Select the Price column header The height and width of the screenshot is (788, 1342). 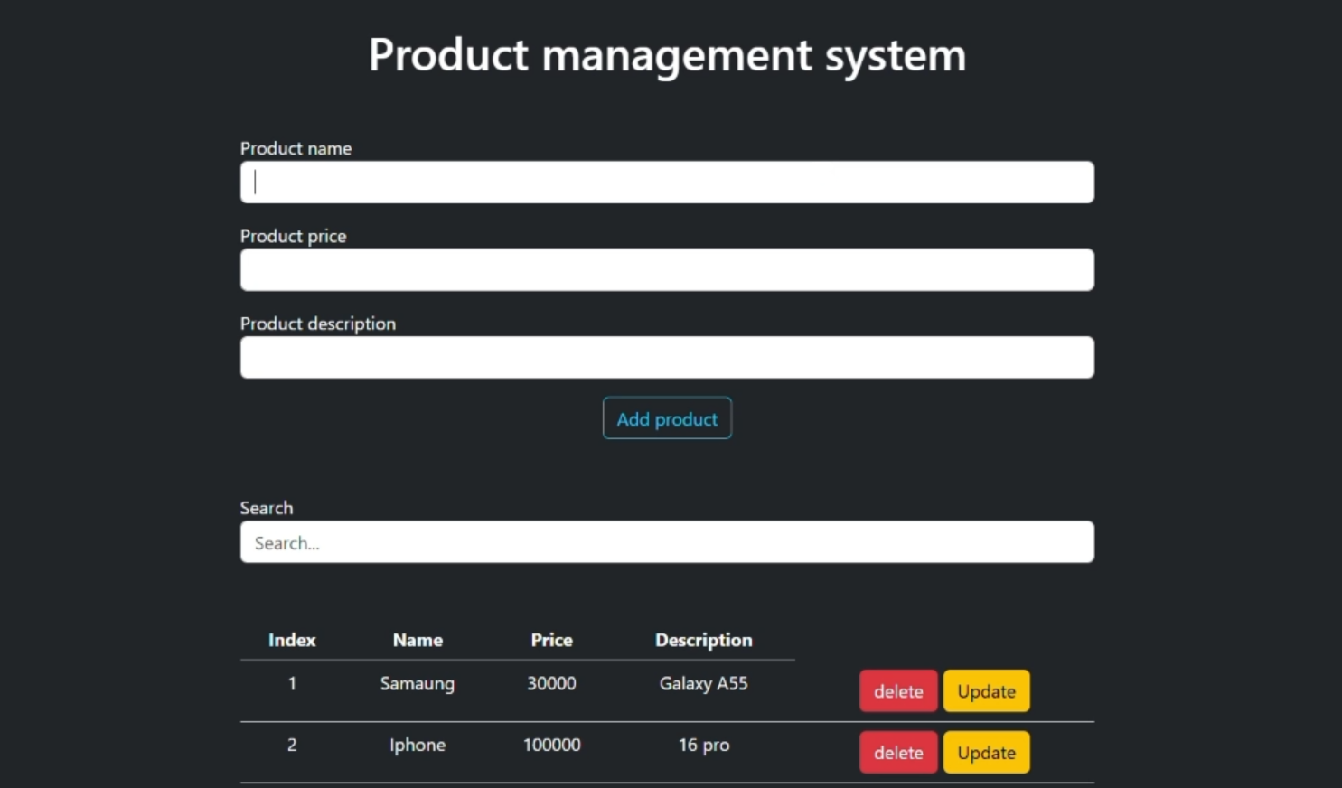coord(551,640)
